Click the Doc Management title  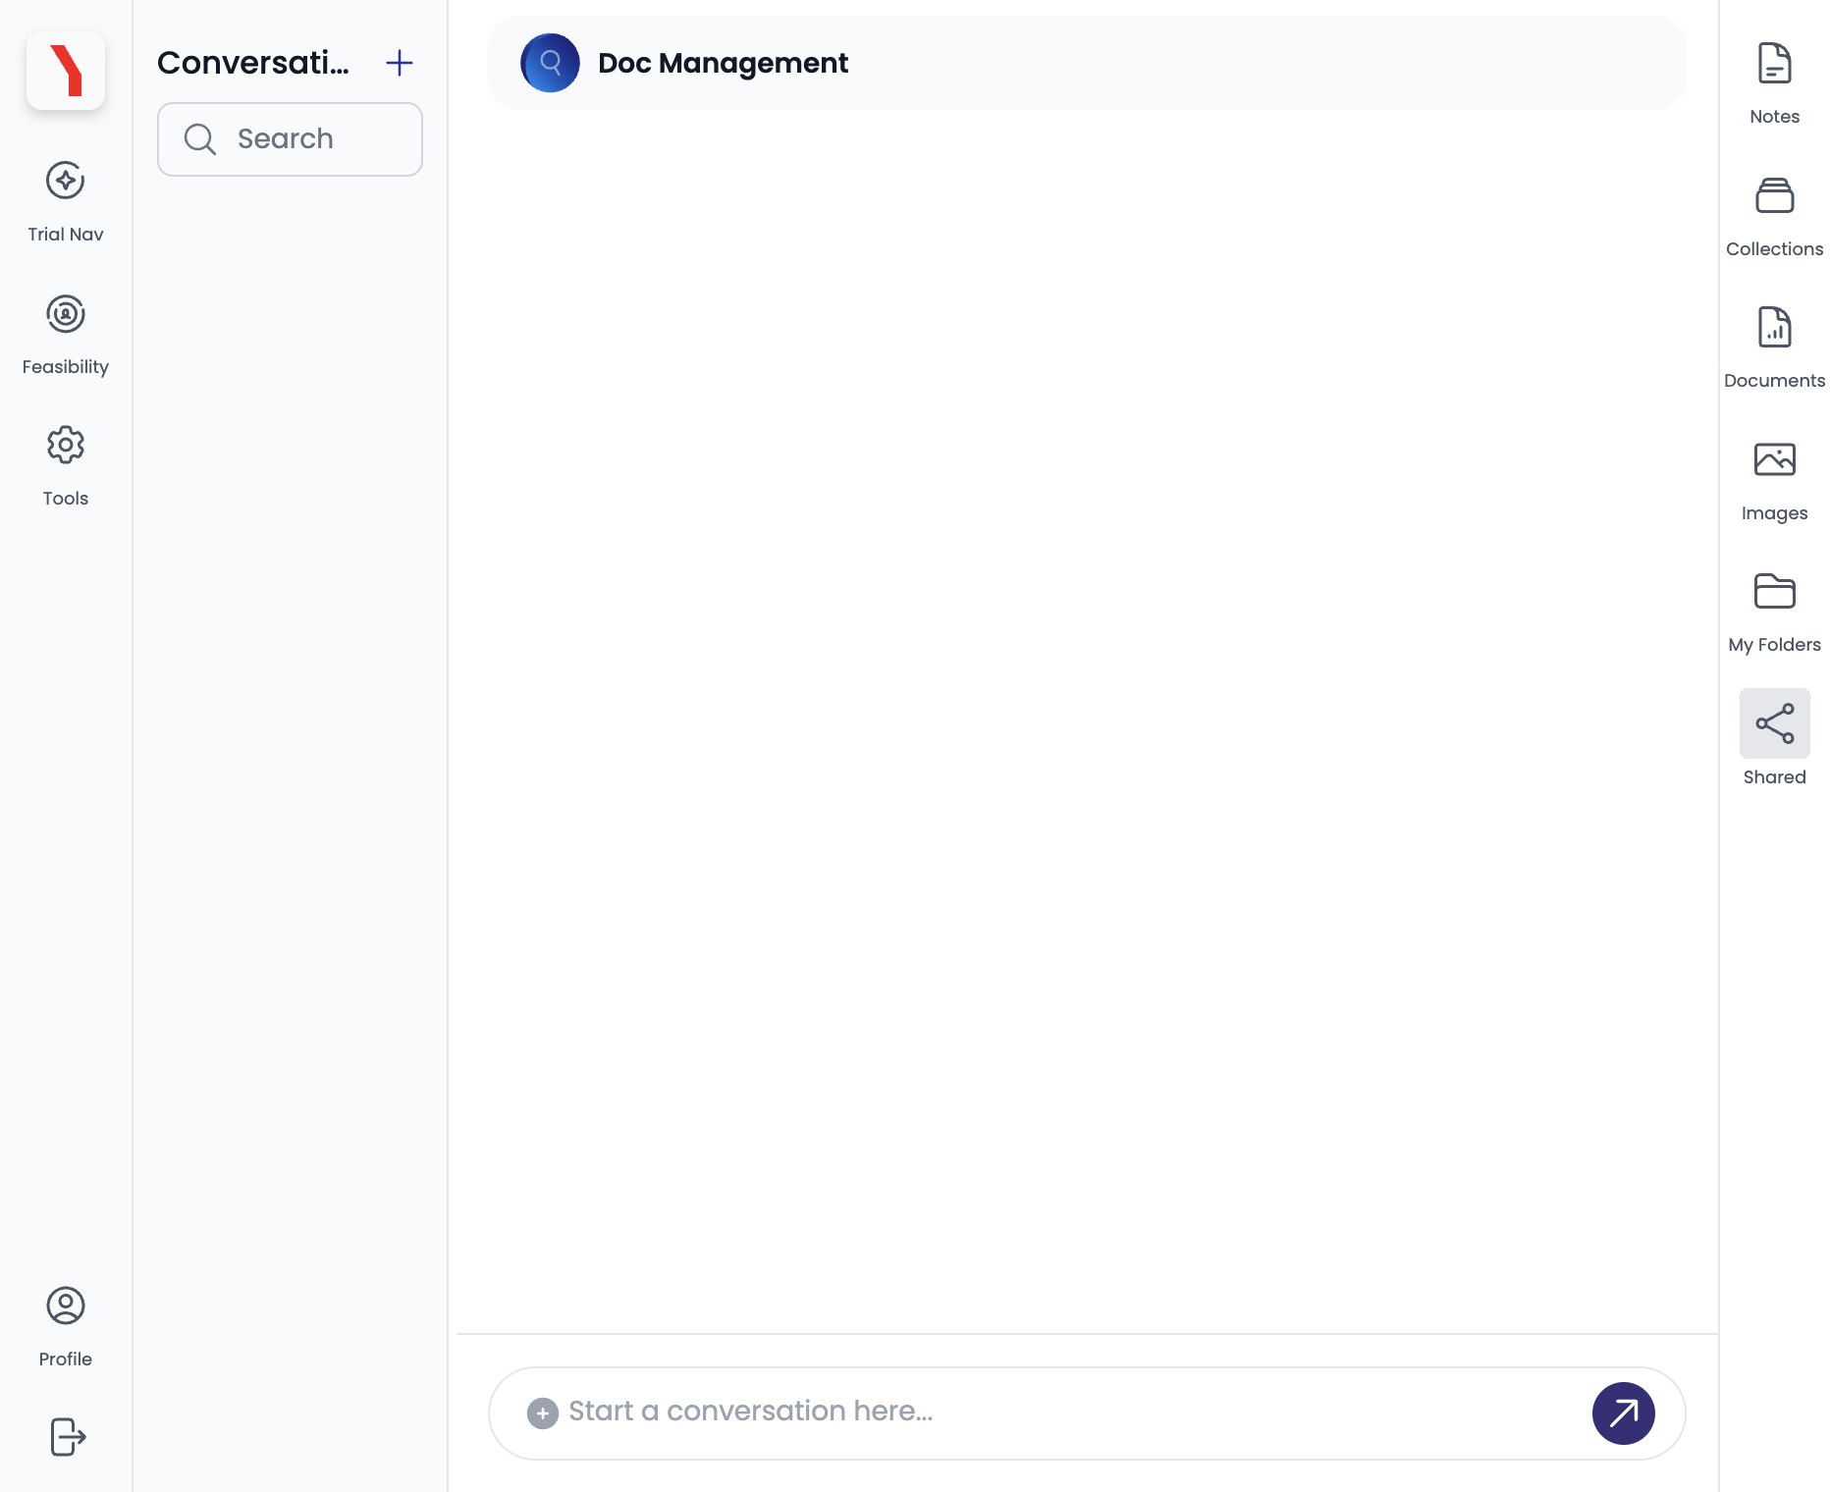pos(723,63)
